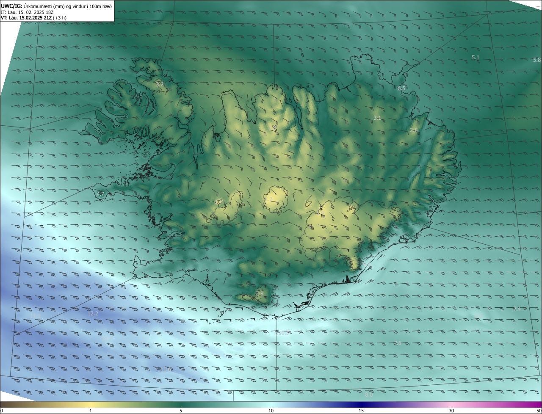Image resolution: width=542 pixels, height=414 pixels.
Task: Click the 8.0 value label on the map
Action: pos(368,395)
